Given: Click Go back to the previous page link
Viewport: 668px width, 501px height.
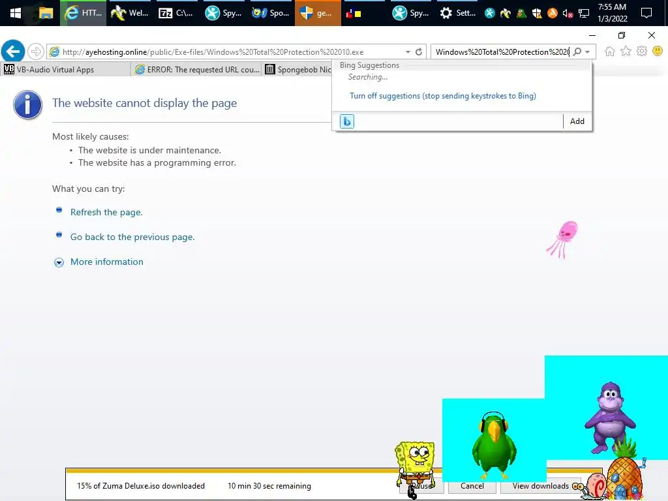Looking at the screenshot, I should click(132, 237).
